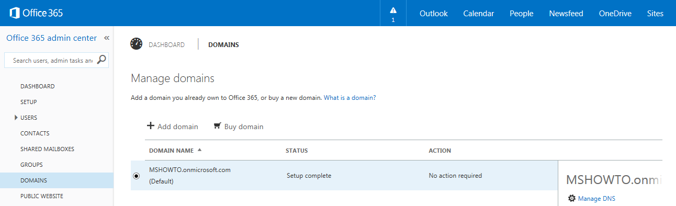Viewport: 676px width, 206px height.
Task: Collapse the admin center navigation pane
Action: [106, 38]
